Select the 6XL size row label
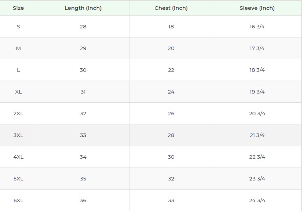302x212 pixels. pyautogui.click(x=18, y=200)
